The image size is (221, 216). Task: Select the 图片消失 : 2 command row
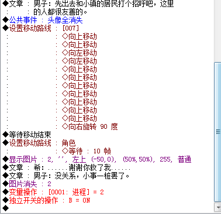pos(27,184)
